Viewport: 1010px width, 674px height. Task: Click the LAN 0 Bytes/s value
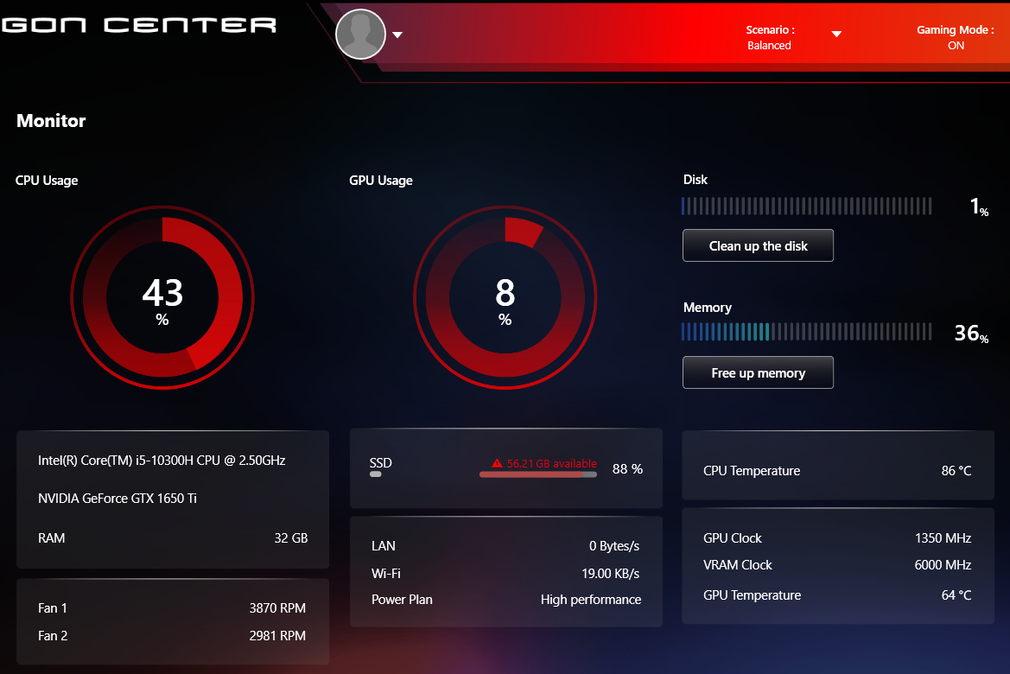pos(613,546)
